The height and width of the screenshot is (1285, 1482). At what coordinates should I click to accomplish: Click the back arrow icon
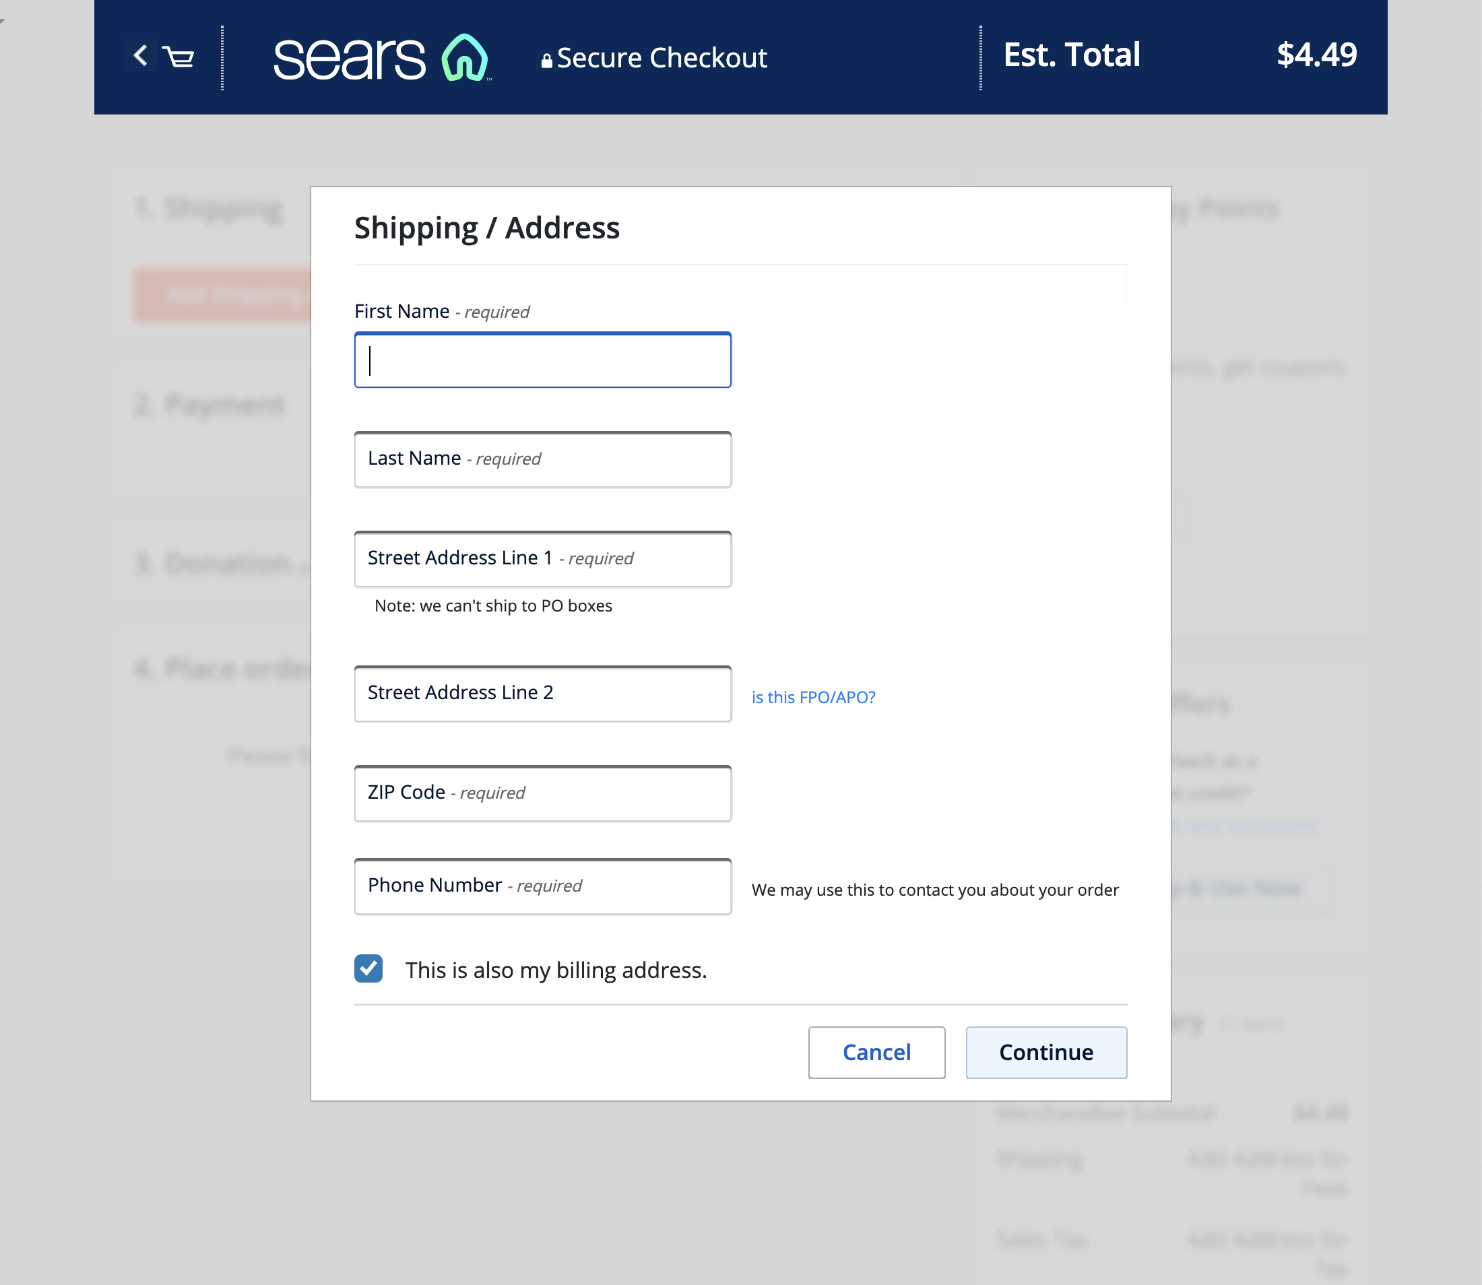click(141, 57)
